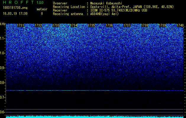Click the 1740 time marker
This screenshot has height=118, width=186.
coord(180,25)
